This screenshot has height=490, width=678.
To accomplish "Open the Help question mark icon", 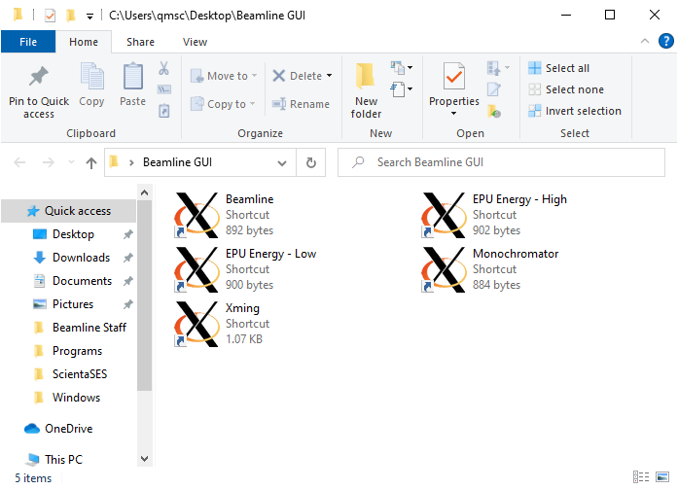I will point(666,41).
